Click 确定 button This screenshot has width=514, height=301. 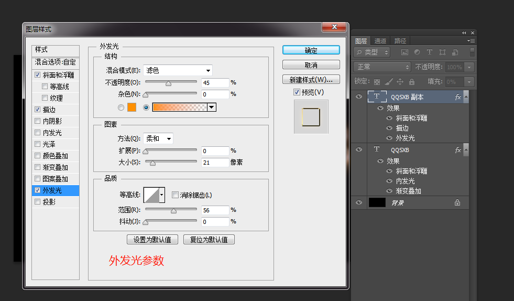click(x=311, y=50)
